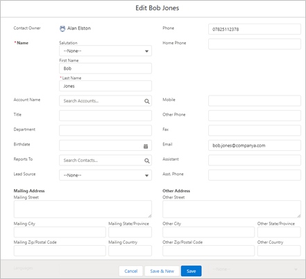Open the Lead Source dropdown
Screen dimensions: 306x279
click(x=105, y=175)
